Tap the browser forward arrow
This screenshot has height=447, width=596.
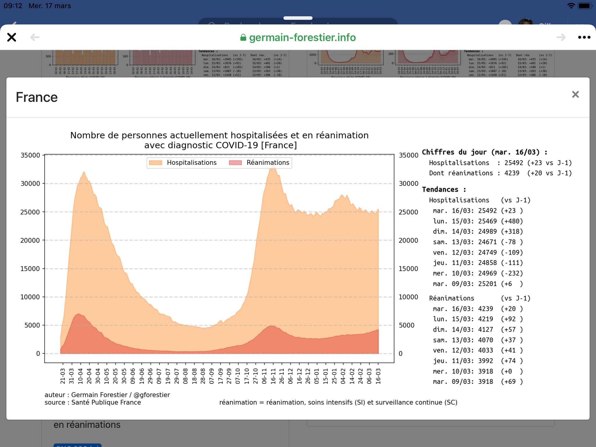pos(561,37)
